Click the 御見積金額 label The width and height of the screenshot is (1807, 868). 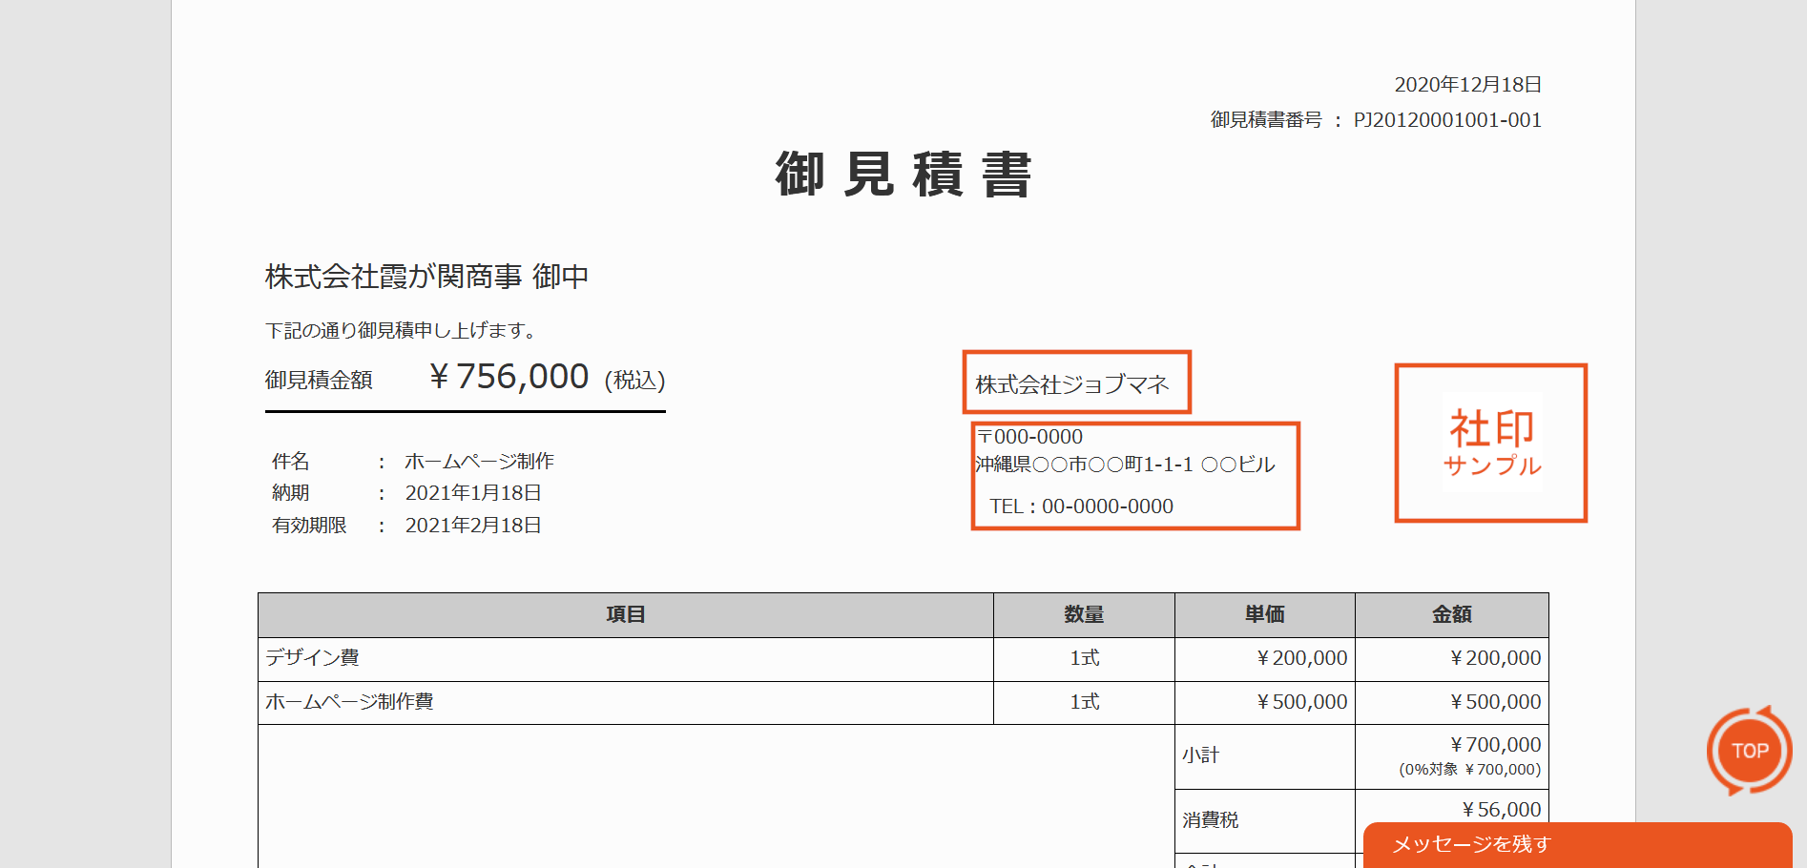click(x=319, y=380)
